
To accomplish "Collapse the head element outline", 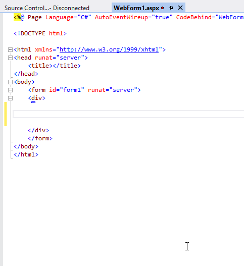I will 10,58.
